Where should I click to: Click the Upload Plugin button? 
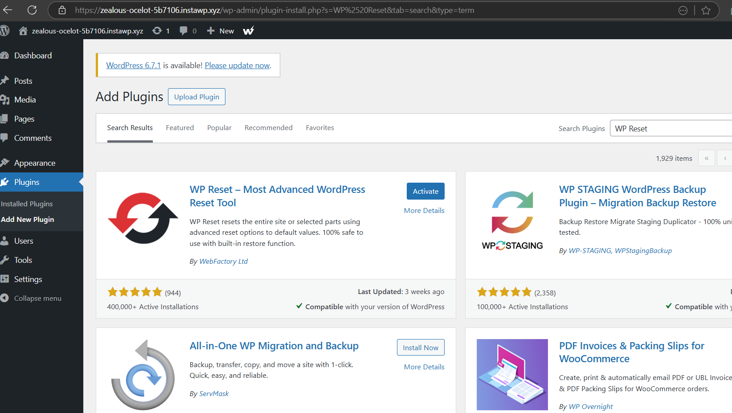[196, 97]
